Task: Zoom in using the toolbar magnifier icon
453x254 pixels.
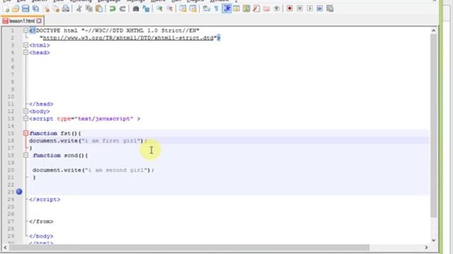Action: click(x=159, y=8)
